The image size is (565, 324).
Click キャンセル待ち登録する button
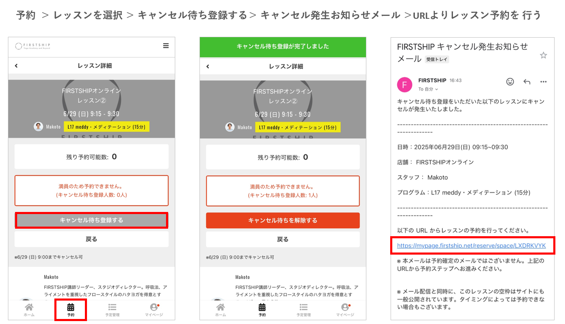click(92, 220)
